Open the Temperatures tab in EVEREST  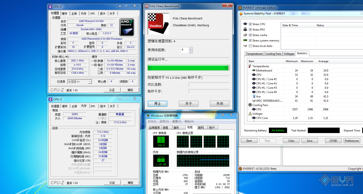254,54
